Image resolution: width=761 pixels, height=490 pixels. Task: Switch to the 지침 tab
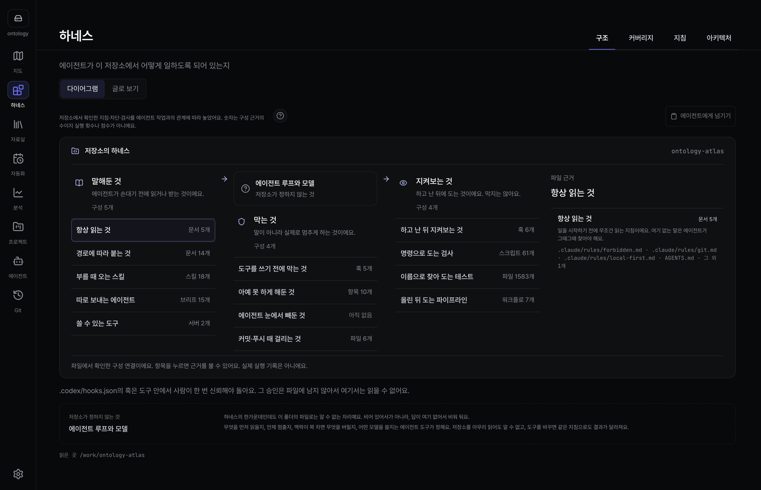tap(680, 38)
